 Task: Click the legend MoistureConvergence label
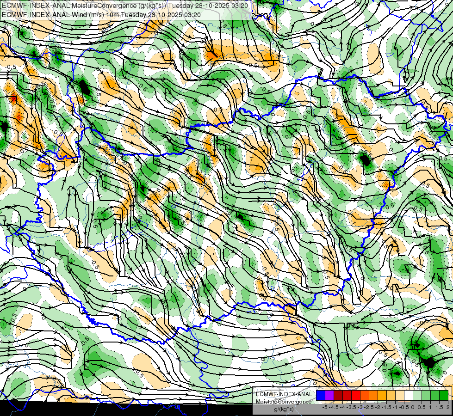coord(284,402)
